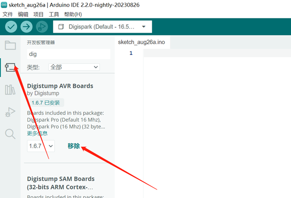Click 移除 to remove Digistump AVR Boards
This screenshot has height=198, width=291.
pos(74,146)
